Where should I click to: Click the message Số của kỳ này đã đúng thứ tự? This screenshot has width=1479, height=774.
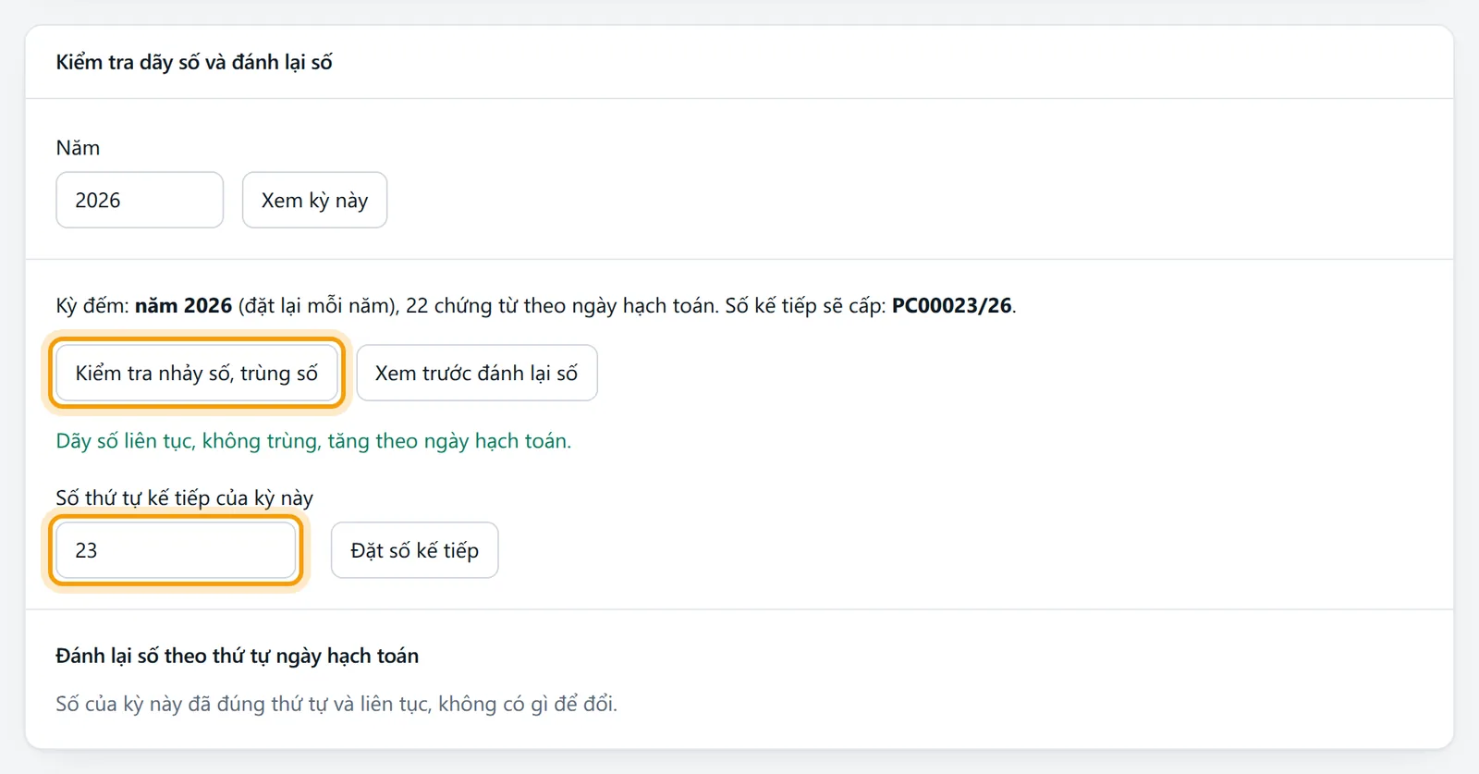pos(336,704)
